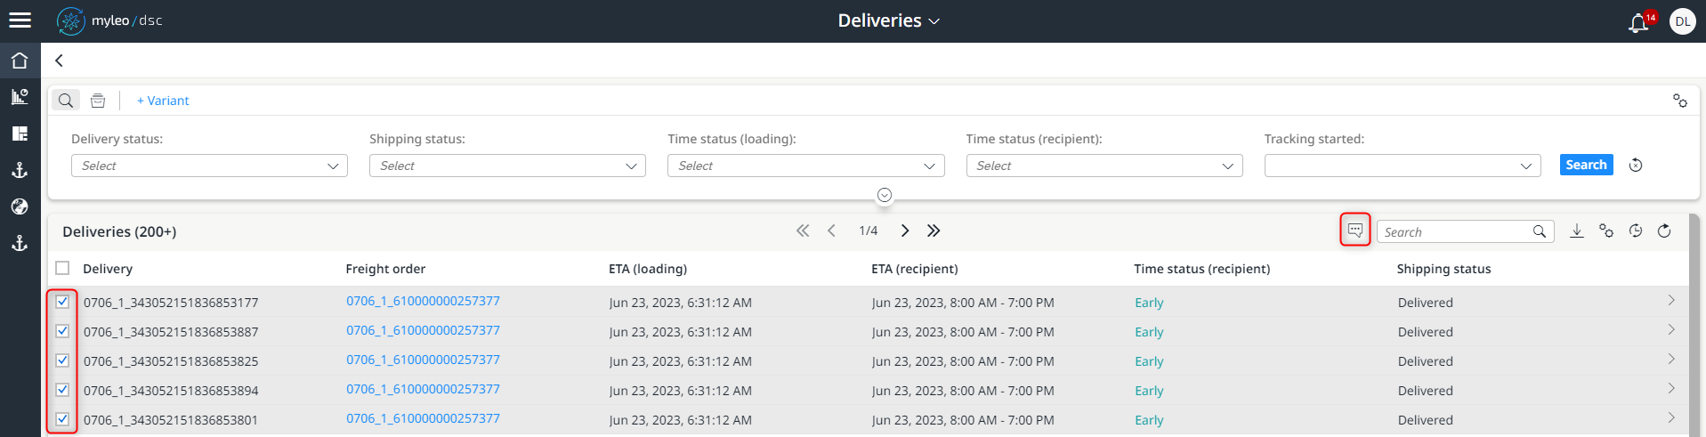Add a new filter with + Variant
This screenshot has height=437, width=1706.
163,101
